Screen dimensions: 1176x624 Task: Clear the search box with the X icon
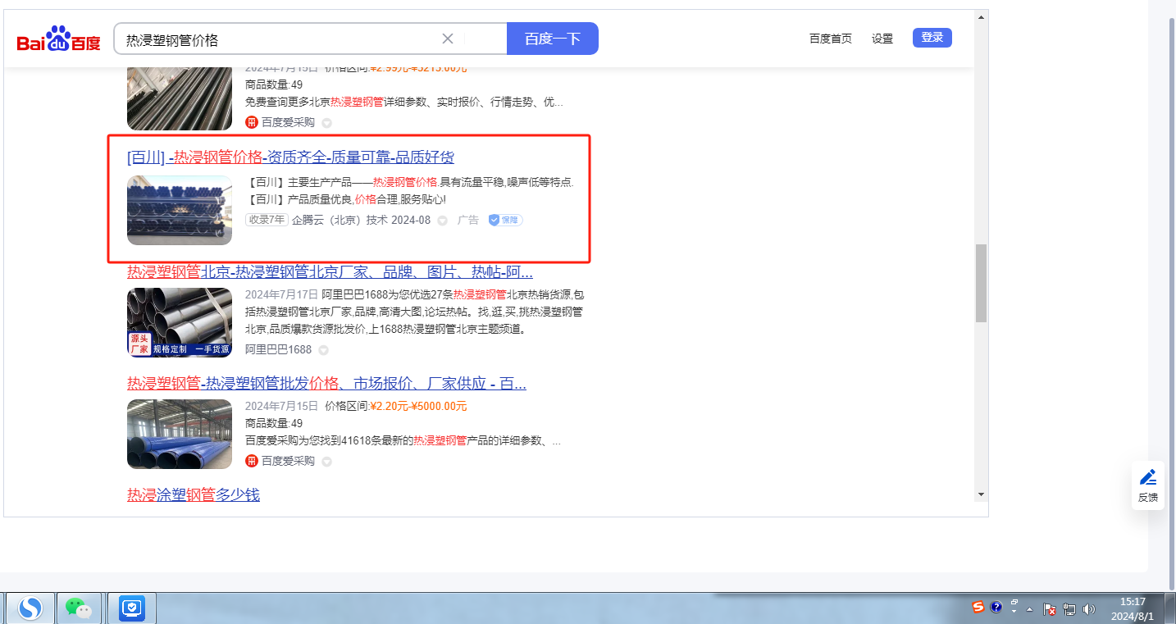pos(448,39)
